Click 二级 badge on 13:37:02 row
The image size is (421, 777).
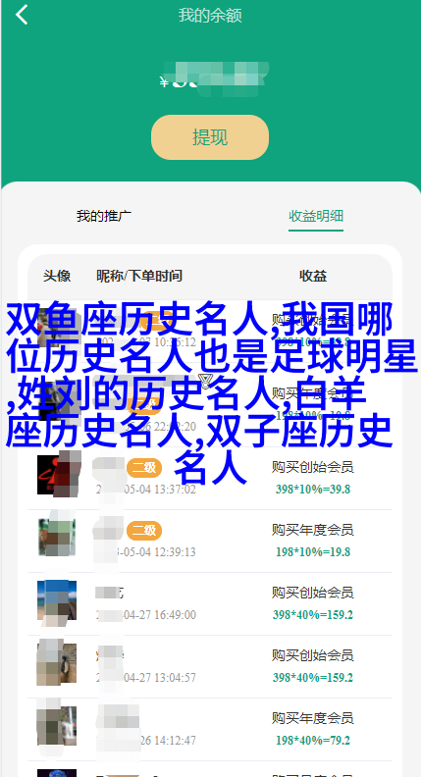[x=144, y=467]
